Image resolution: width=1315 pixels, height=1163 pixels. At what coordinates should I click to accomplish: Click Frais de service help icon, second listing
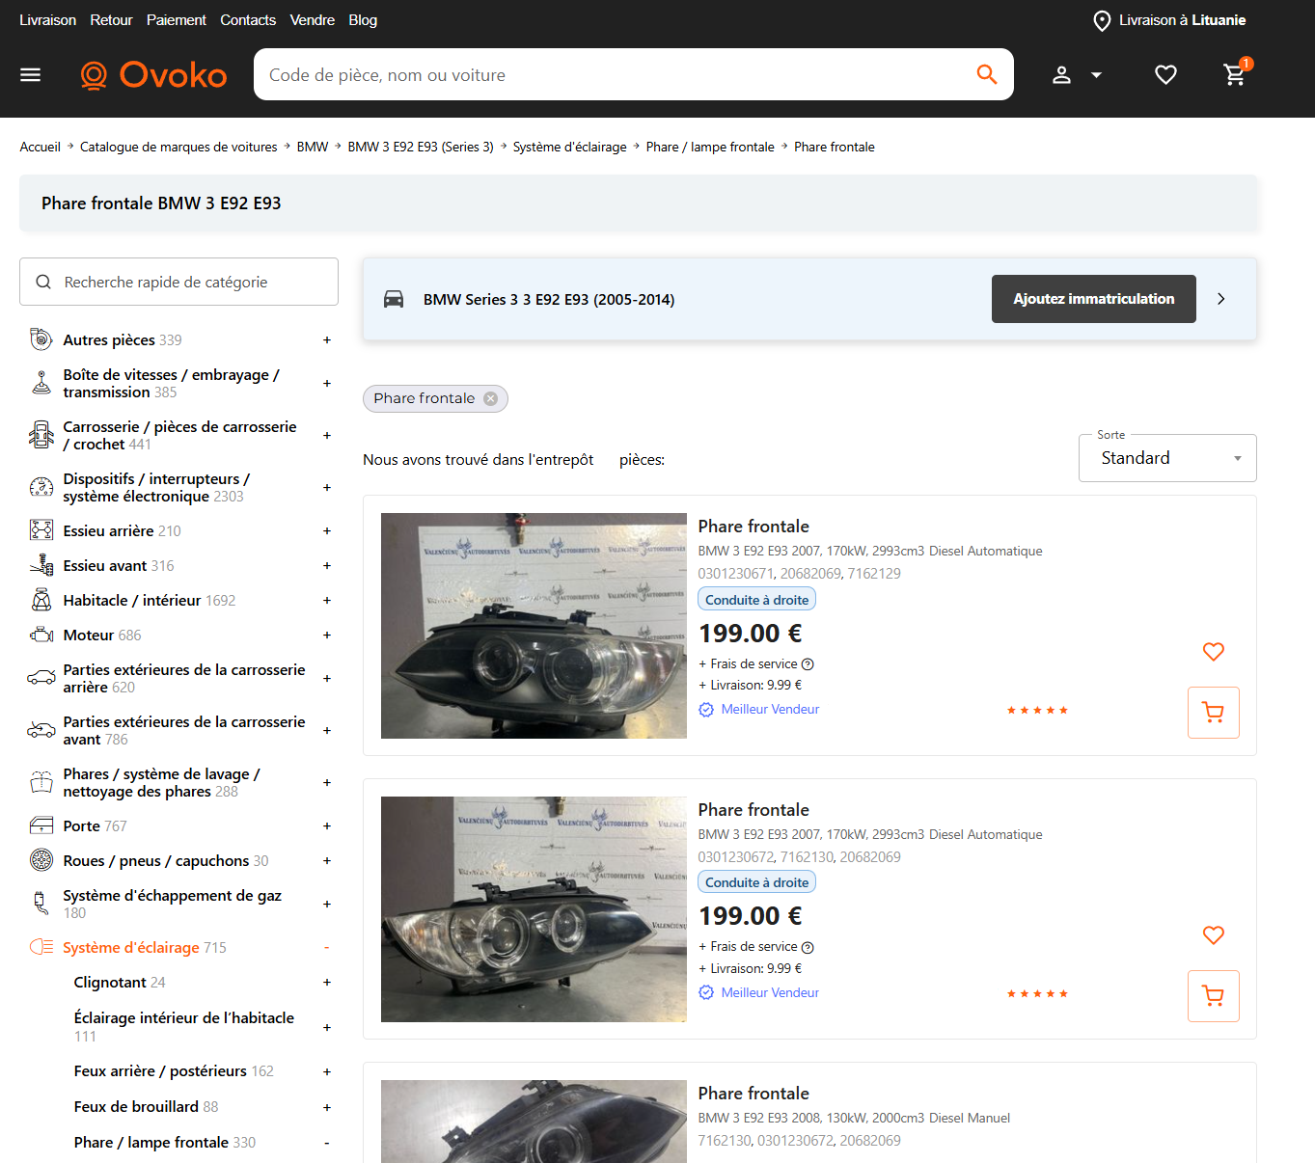tap(808, 947)
